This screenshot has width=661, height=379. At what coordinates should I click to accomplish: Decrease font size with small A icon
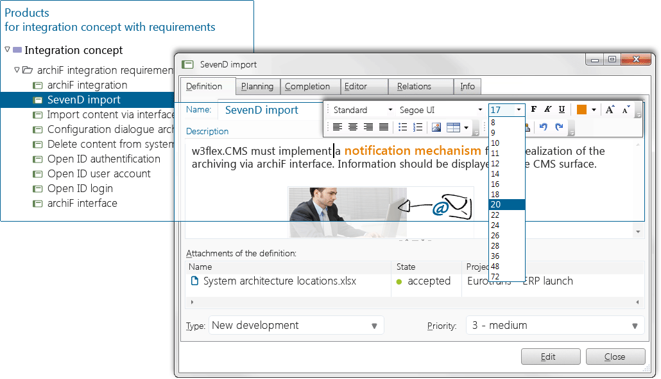coord(626,110)
